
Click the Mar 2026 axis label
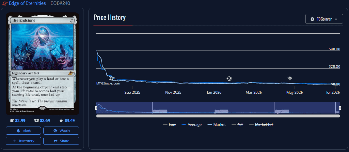click(254, 93)
